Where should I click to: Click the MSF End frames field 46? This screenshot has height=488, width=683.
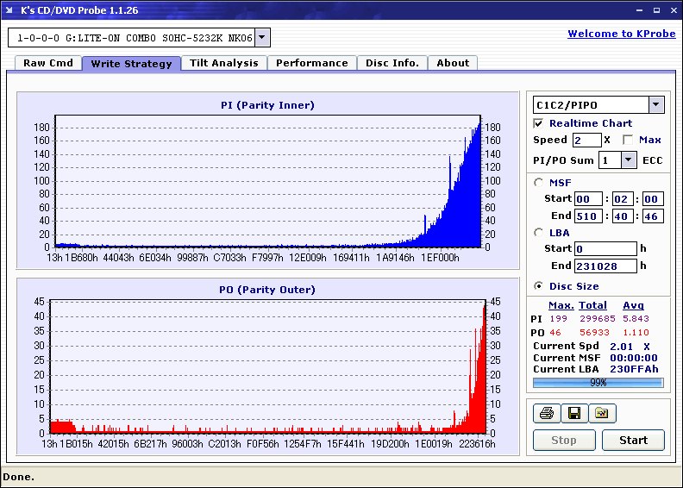pyautogui.click(x=653, y=216)
